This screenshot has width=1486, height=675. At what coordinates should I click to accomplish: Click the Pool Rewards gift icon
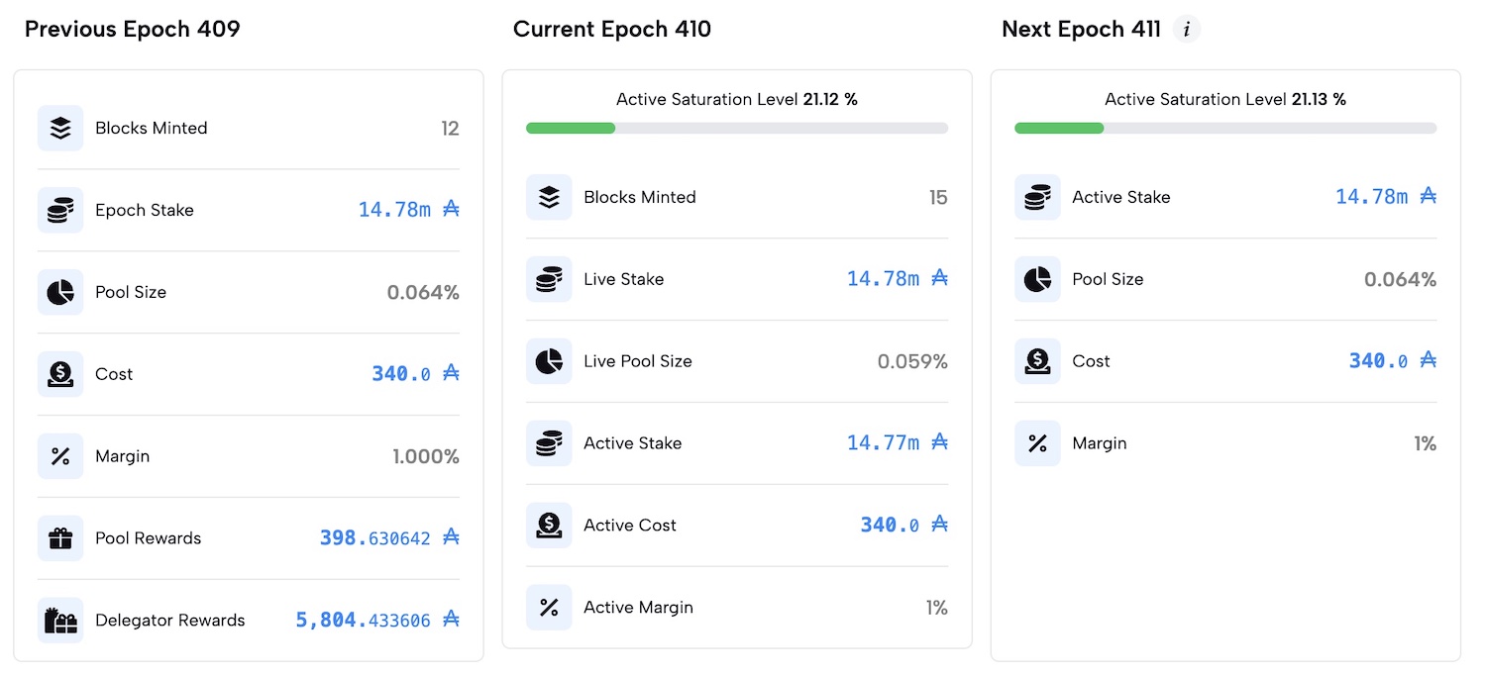point(60,538)
